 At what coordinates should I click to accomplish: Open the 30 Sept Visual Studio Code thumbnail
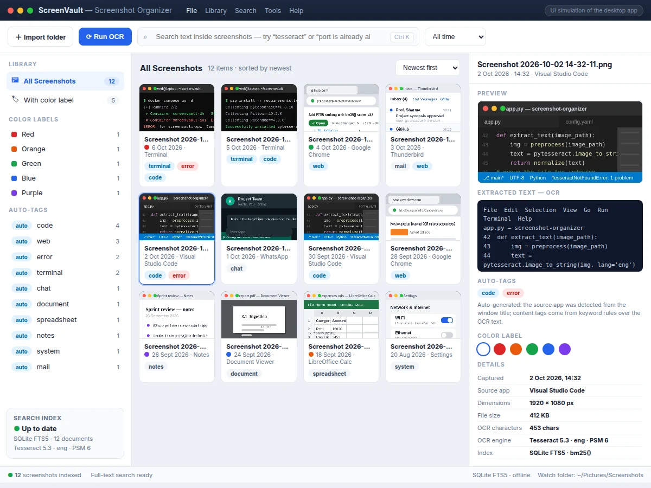pyautogui.click(x=341, y=217)
